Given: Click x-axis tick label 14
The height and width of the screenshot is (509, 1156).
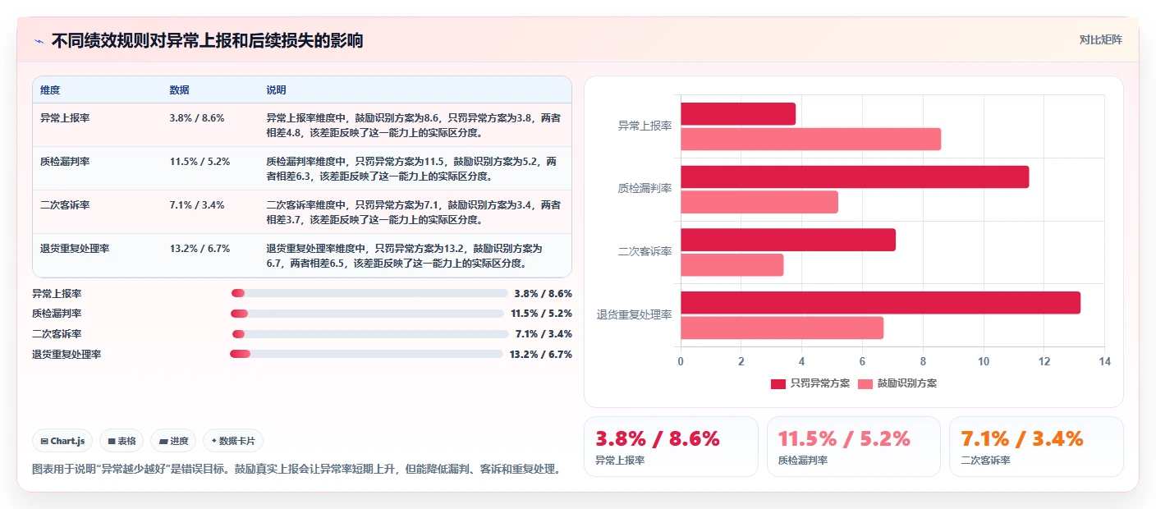Looking at the screenshot, I should pyautogui.click(x=1104, y=362).
